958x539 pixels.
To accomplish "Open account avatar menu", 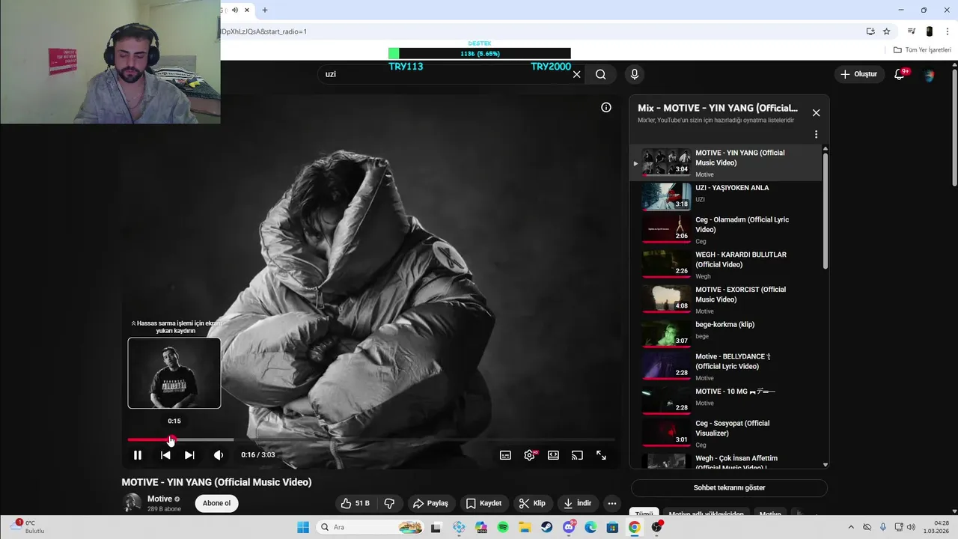I will click(930, 75).
